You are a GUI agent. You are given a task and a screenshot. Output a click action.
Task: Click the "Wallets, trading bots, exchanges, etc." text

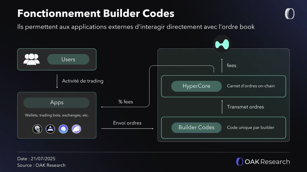click(57, 115)
